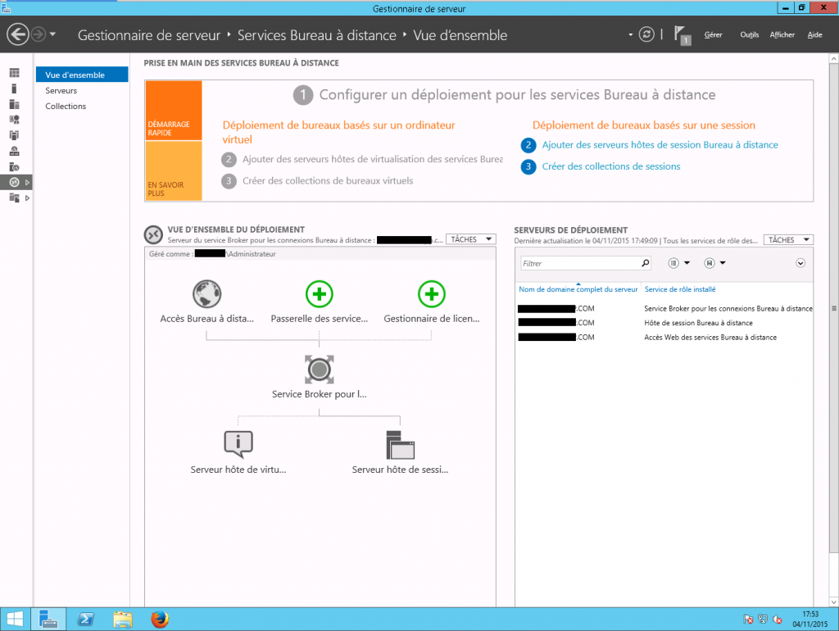Open the refresh icon in title bar
This screenshot has width=839, height=631.
coord(646,34)
